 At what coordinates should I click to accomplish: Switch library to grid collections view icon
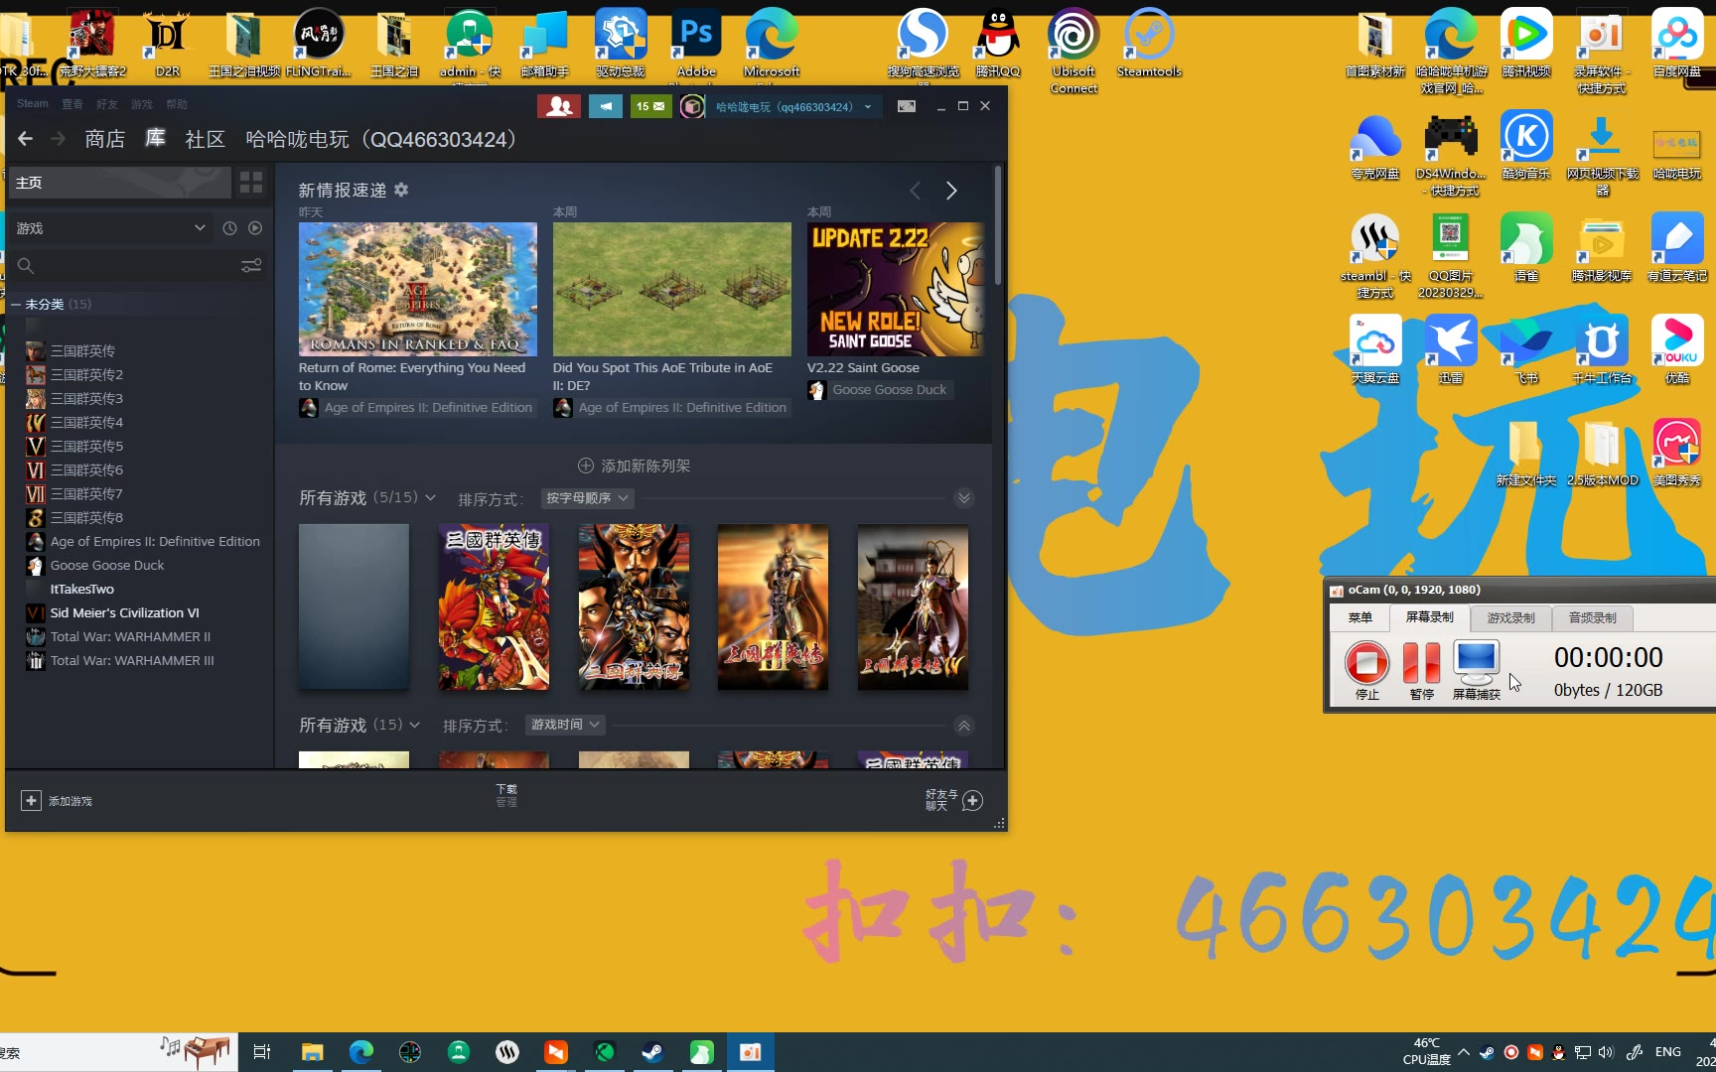pyautogui.click(x=251, y=183)
